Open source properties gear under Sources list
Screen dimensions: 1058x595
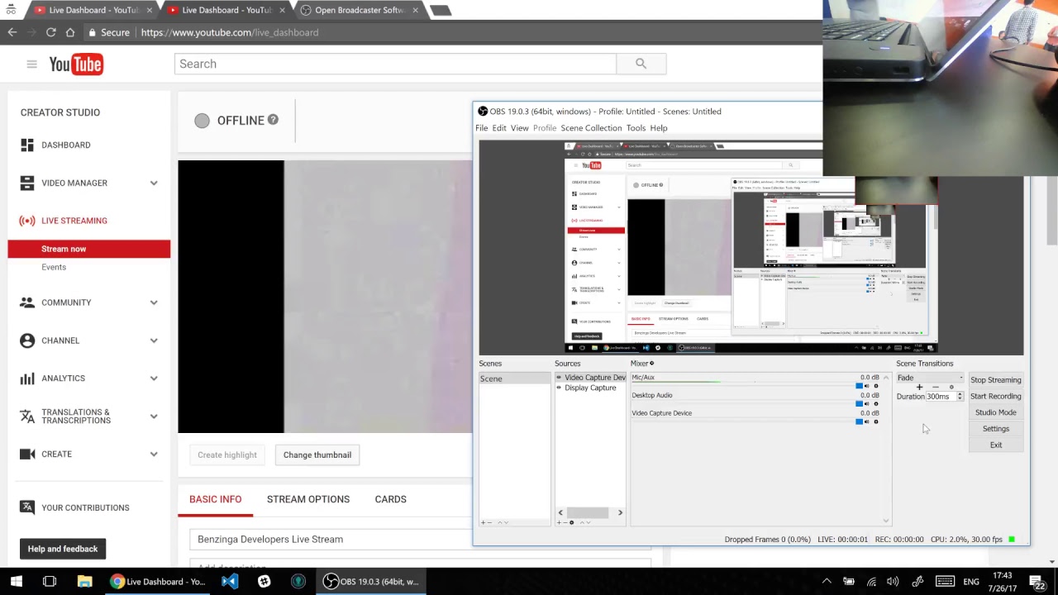(571, 522)
